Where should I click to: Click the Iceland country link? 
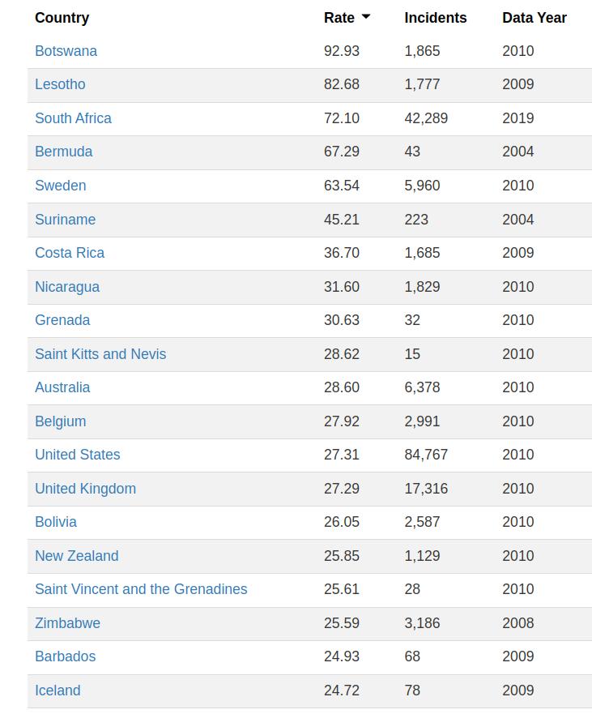point(57,690)
